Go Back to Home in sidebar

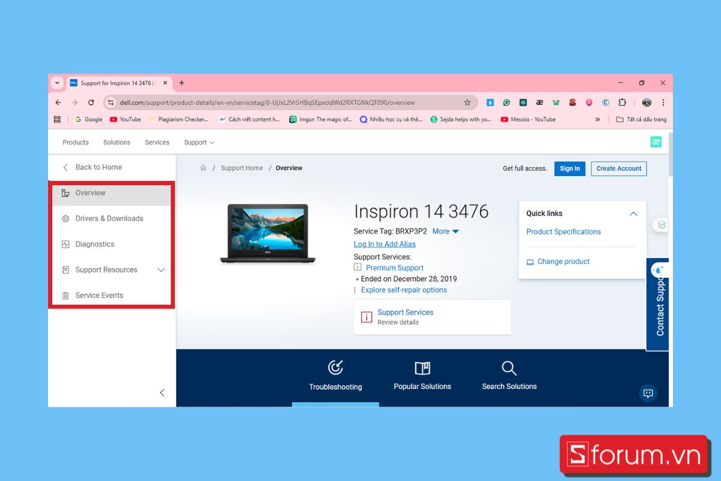(93, 167)
